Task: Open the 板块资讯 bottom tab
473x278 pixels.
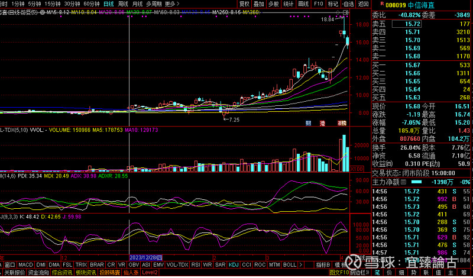Action: [x=86, y=272]
